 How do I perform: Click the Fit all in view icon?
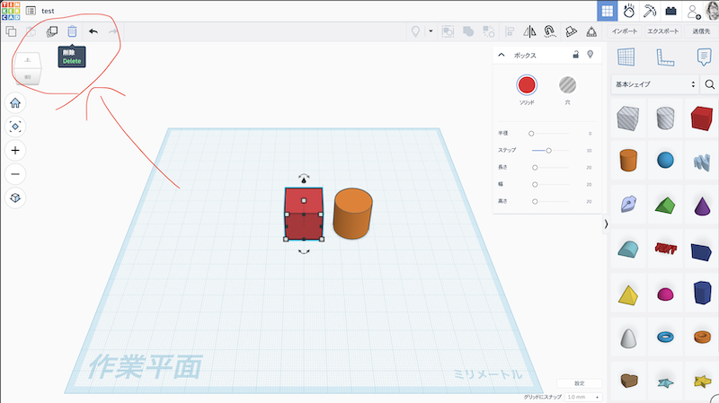pyautogui.click(x=16, y=127)
